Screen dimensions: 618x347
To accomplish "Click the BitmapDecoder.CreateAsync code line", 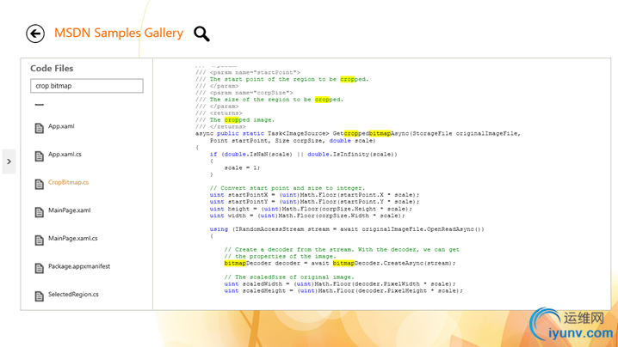I will [x=339, y=263].
